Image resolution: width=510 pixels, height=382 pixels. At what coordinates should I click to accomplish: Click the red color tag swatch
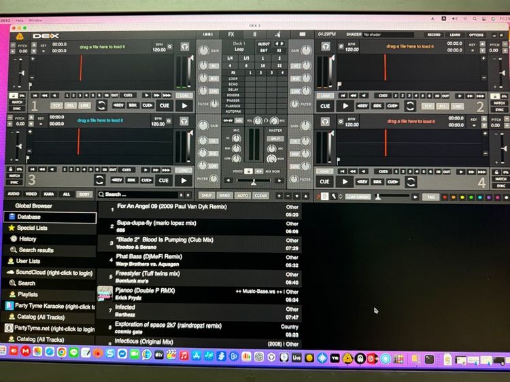coord(445,197)
